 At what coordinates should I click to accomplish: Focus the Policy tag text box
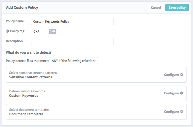point(39,31)
